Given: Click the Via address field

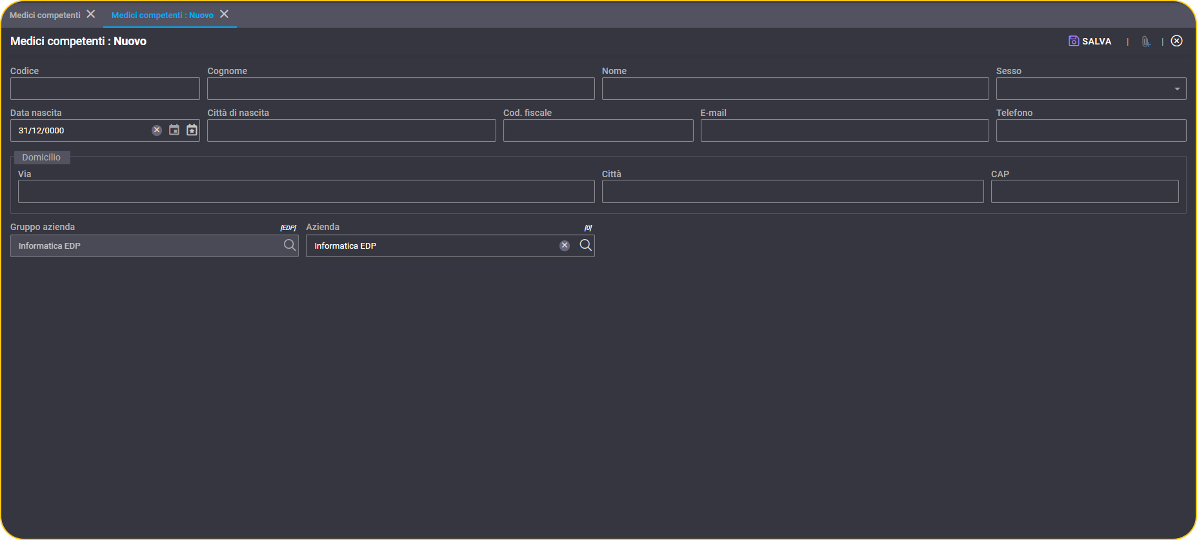Looking at the screenshot, I should coord(307,191).
